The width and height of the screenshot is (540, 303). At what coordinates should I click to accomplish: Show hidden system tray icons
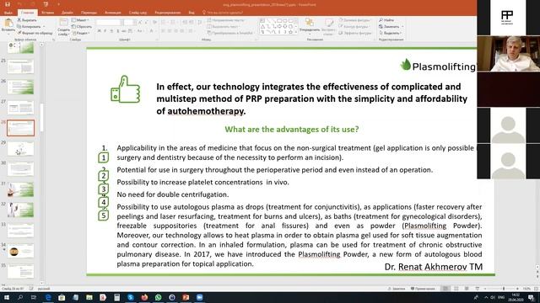pos(486,297)
